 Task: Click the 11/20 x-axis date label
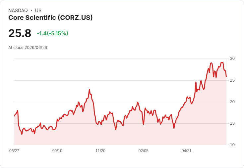100,150
